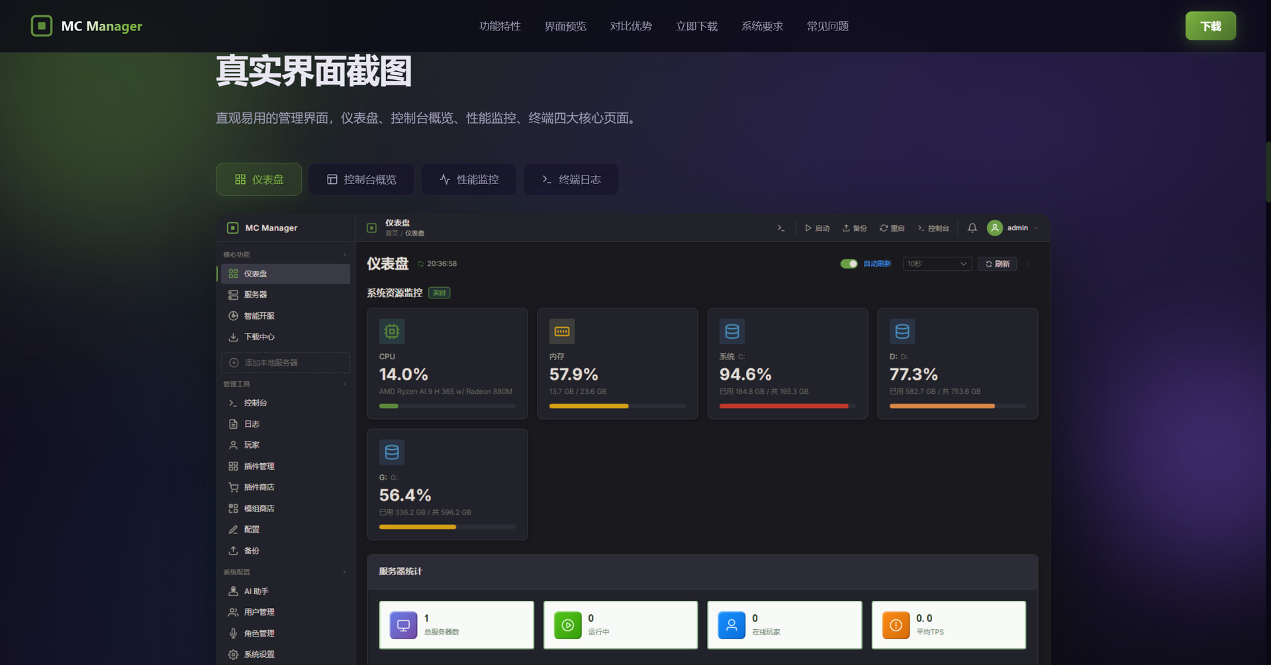The height and width of the screenshot is (665, 1271).
Task: Select the 仪表盘 preview tab
Action: point(259,179)
